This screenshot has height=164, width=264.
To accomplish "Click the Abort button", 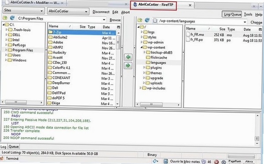I will tap(125, 12).
